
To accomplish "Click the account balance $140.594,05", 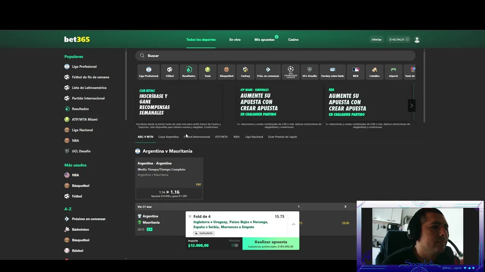I will click(x=397, y=39).
